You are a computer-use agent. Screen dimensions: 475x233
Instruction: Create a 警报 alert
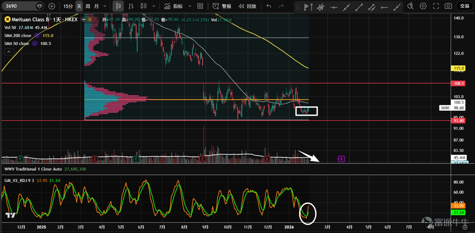pos(222,6)
